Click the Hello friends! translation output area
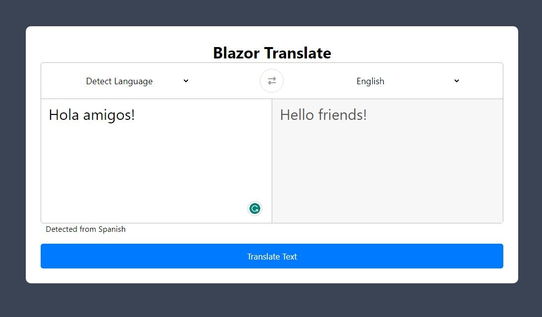This screenshot has width=542, height=317. tap(387, 161)
